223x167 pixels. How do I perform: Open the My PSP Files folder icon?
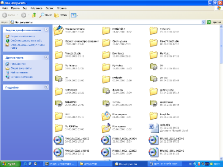click(58, 128)
